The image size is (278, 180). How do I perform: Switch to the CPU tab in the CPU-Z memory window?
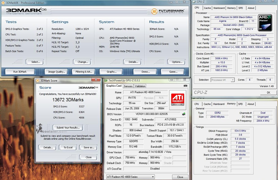tap(196, 104)
